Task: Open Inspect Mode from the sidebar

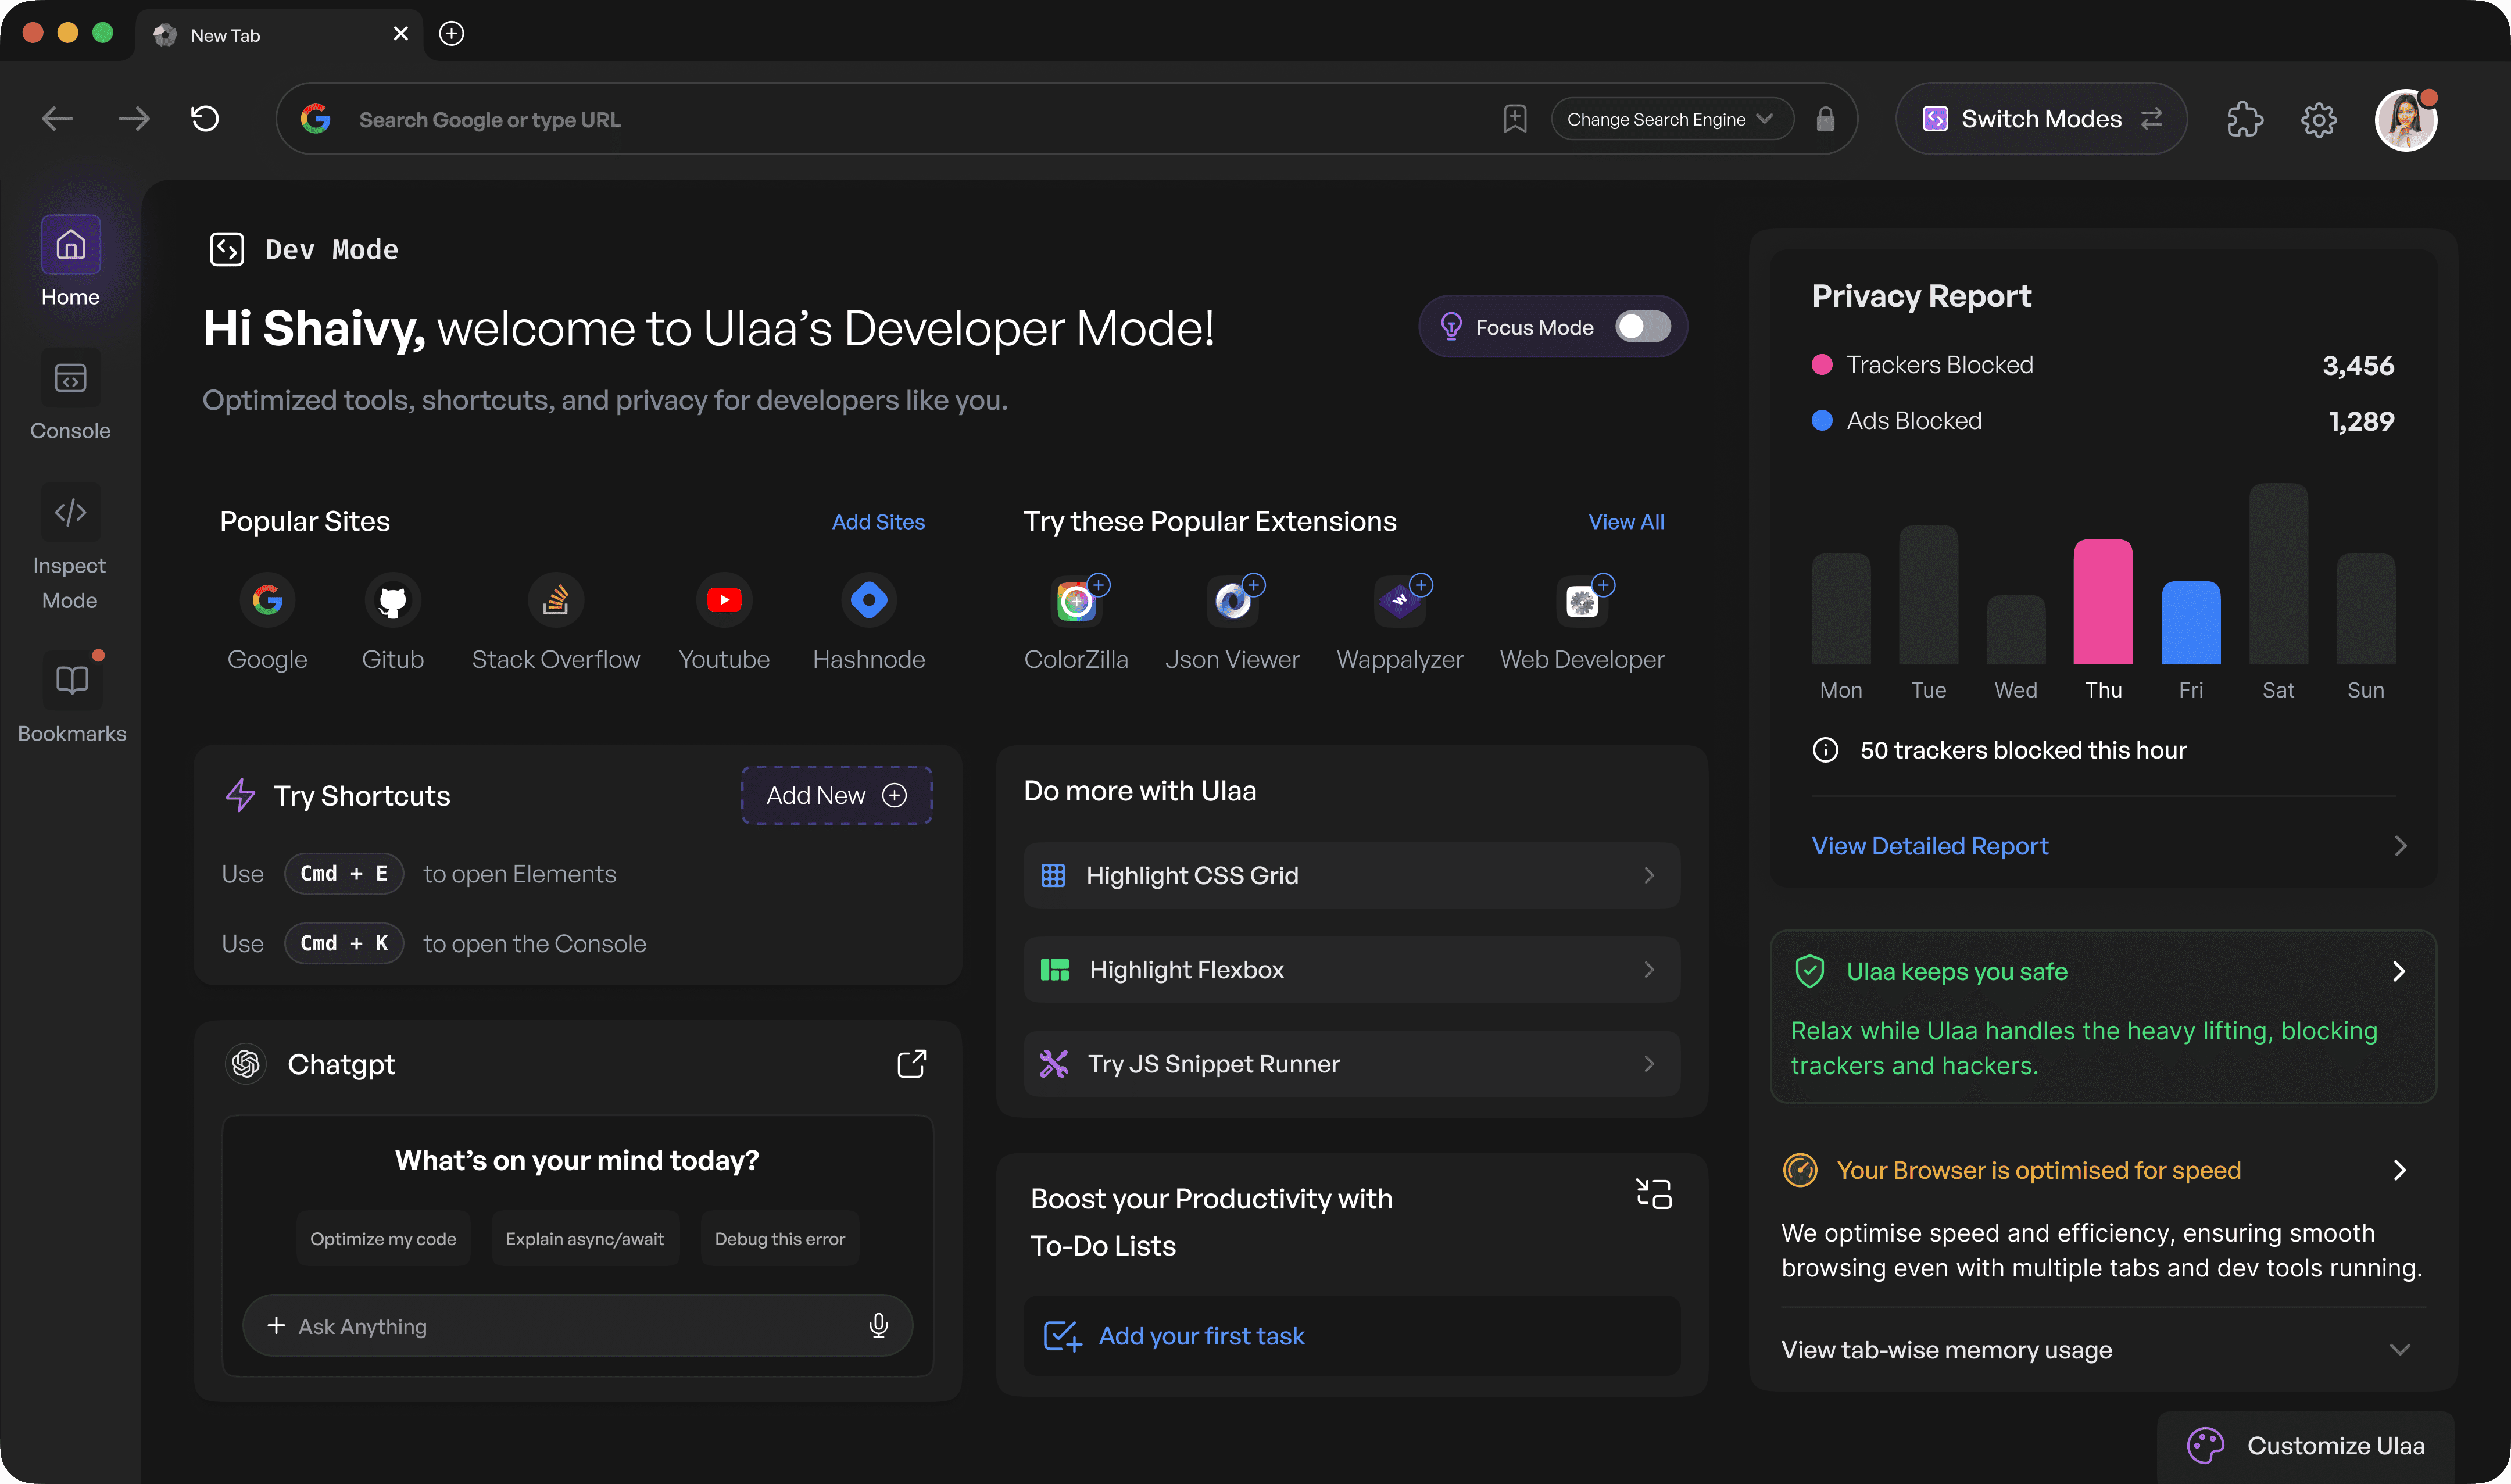Action: pos(70,513)
